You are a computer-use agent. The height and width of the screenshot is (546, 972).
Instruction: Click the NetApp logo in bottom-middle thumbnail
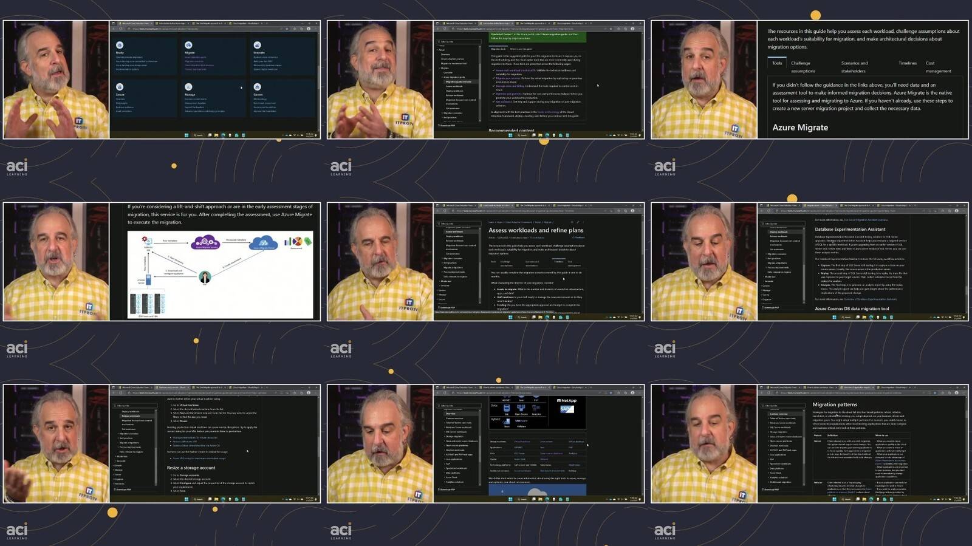tap(567, 401)
